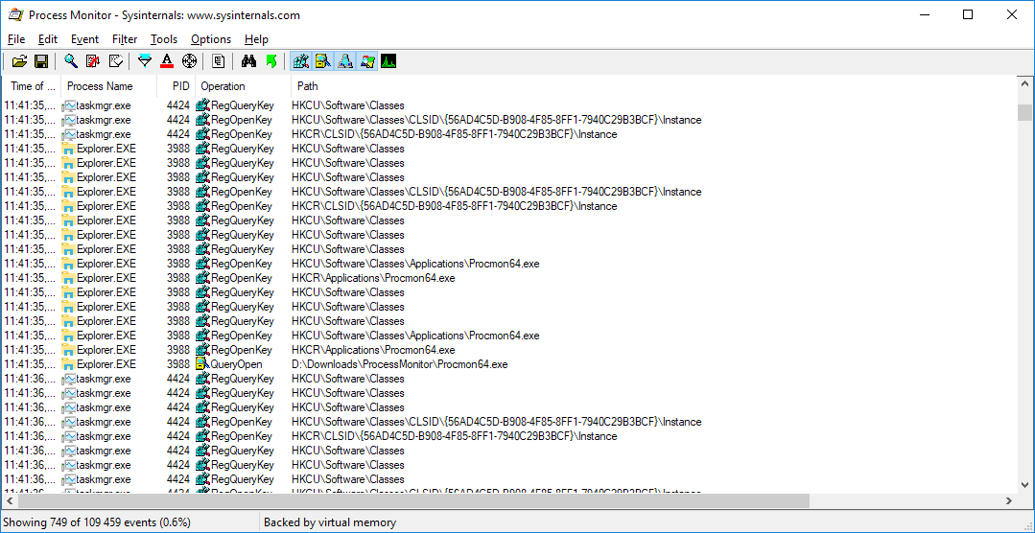Open the Options menu
Image resolution: width=1035 pixels, height=533 pixels.
click(x=211, y=39)
